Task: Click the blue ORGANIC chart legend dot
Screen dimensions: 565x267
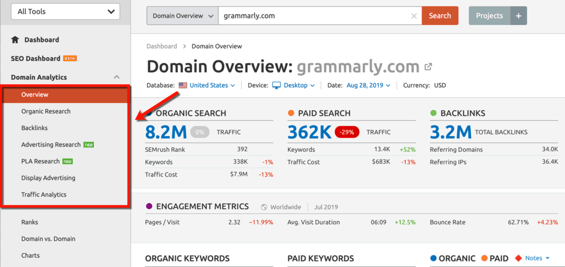Action: [433, 259]
